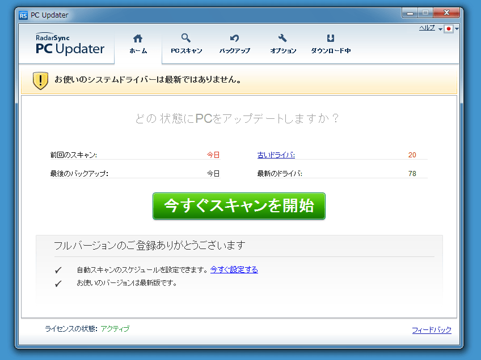Click the 最後のバックアップ label

click(x=79, y=174)
